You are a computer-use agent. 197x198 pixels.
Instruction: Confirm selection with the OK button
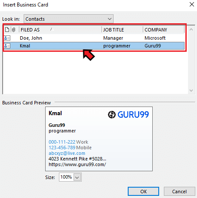pos(143,192)
